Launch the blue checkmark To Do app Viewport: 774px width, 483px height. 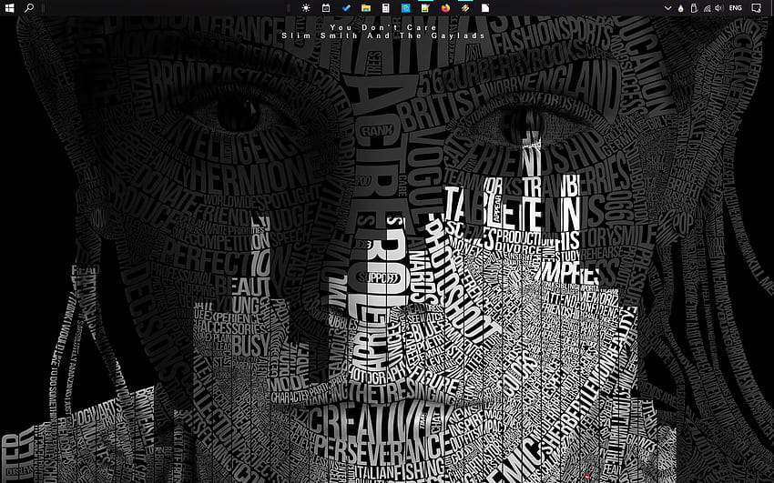click(346, 8)
